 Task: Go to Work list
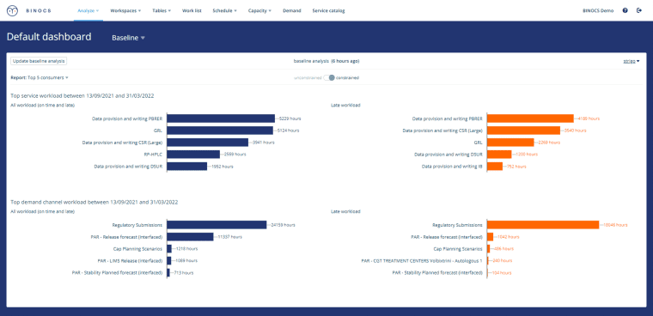click(x=192, y=11)
